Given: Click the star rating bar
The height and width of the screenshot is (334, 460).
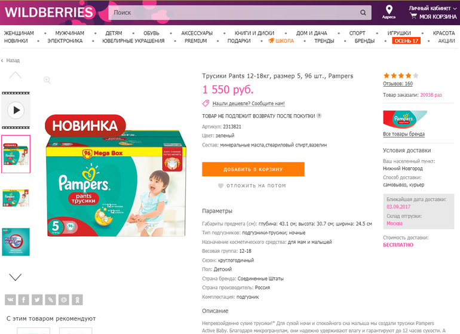Looking at the screenshot, I should (401, 76).
